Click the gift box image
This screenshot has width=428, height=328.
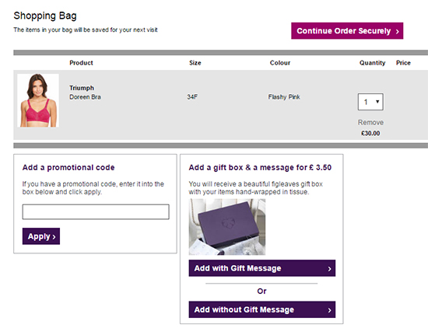pos(226,227)
